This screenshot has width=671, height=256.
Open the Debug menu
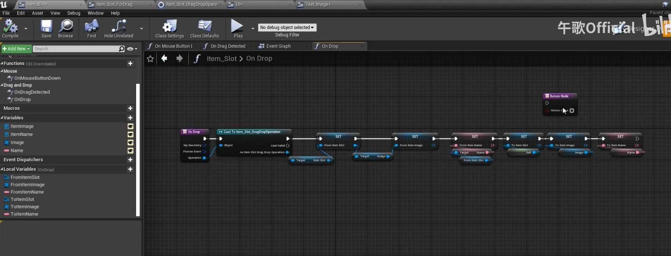pos(74,13)
